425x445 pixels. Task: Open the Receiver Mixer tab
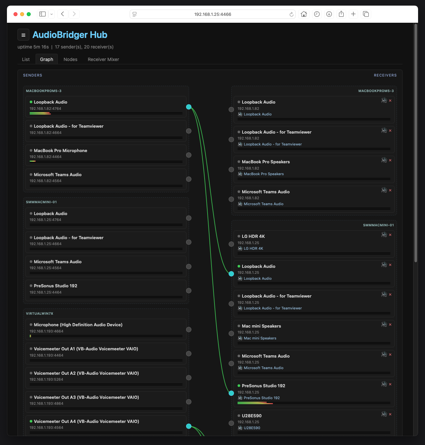[x=103, y=59]
